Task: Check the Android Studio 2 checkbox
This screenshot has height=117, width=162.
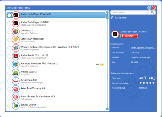Action: [9, 73]
